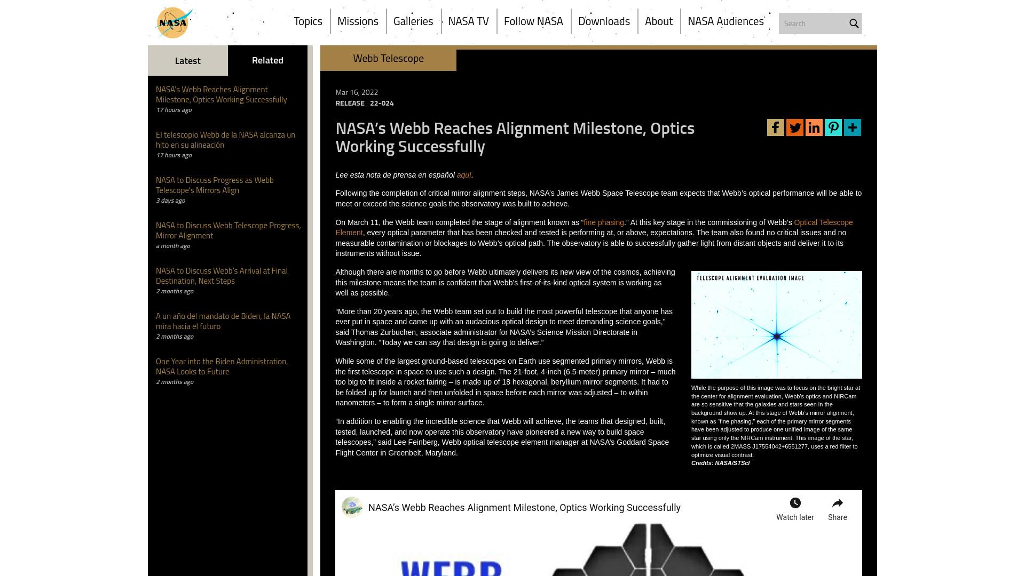The image size is (1025, 576).
Task: Open 'A un año del mandato de Biden' story
Action: pos(223,321)
